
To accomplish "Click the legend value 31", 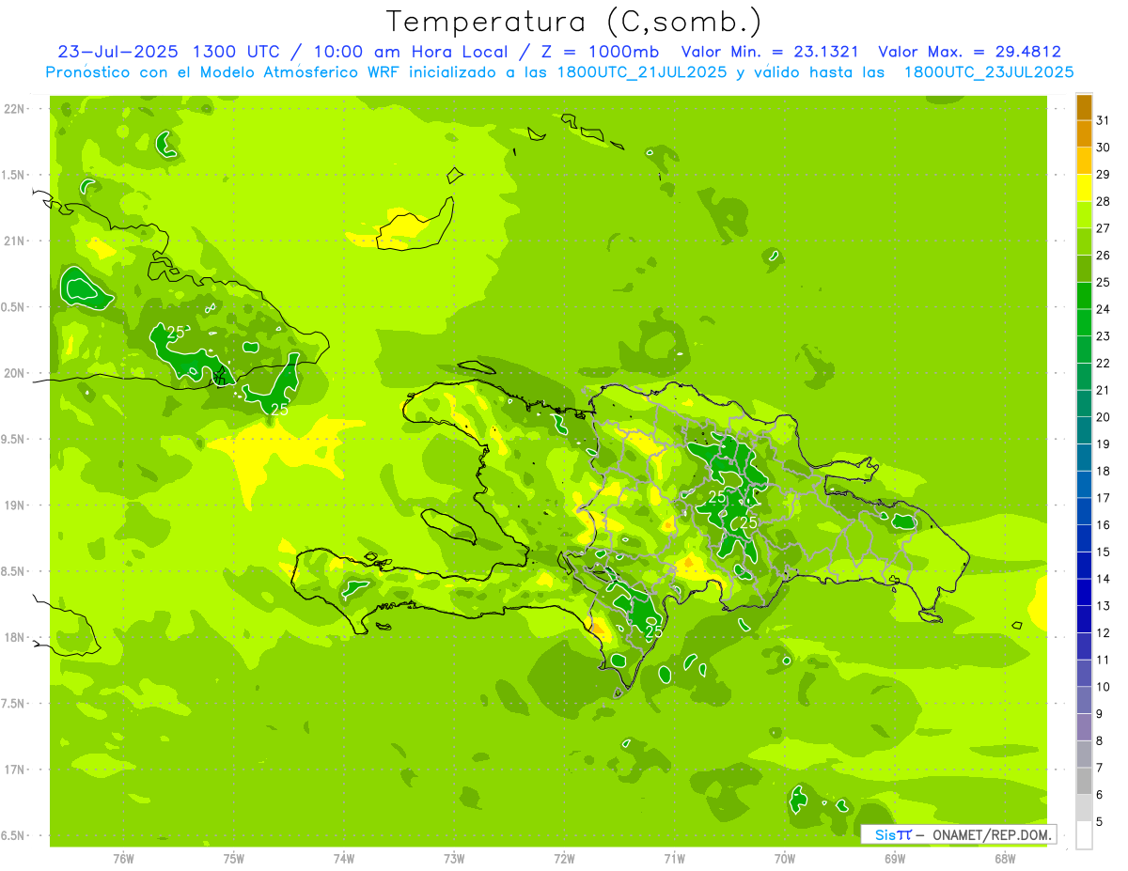I will point(1103,120).
